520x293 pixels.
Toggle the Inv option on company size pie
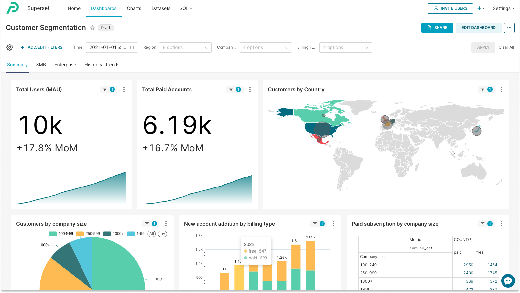click(162, 234)
